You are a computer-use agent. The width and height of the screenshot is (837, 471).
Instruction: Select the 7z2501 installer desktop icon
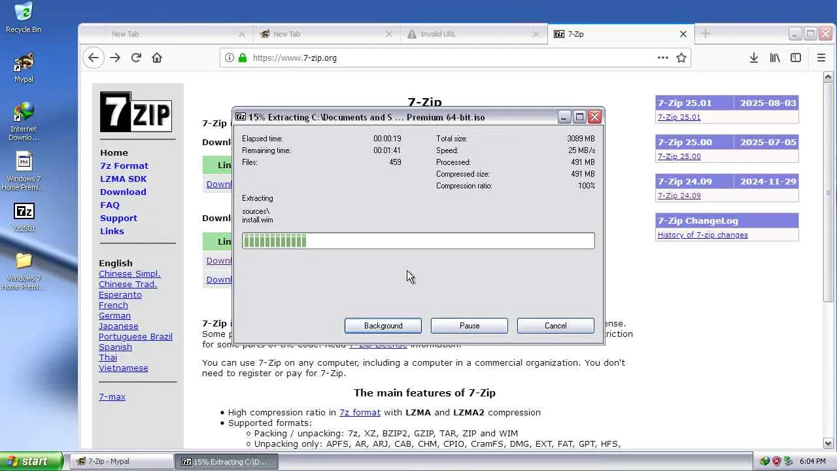[24, 217]
